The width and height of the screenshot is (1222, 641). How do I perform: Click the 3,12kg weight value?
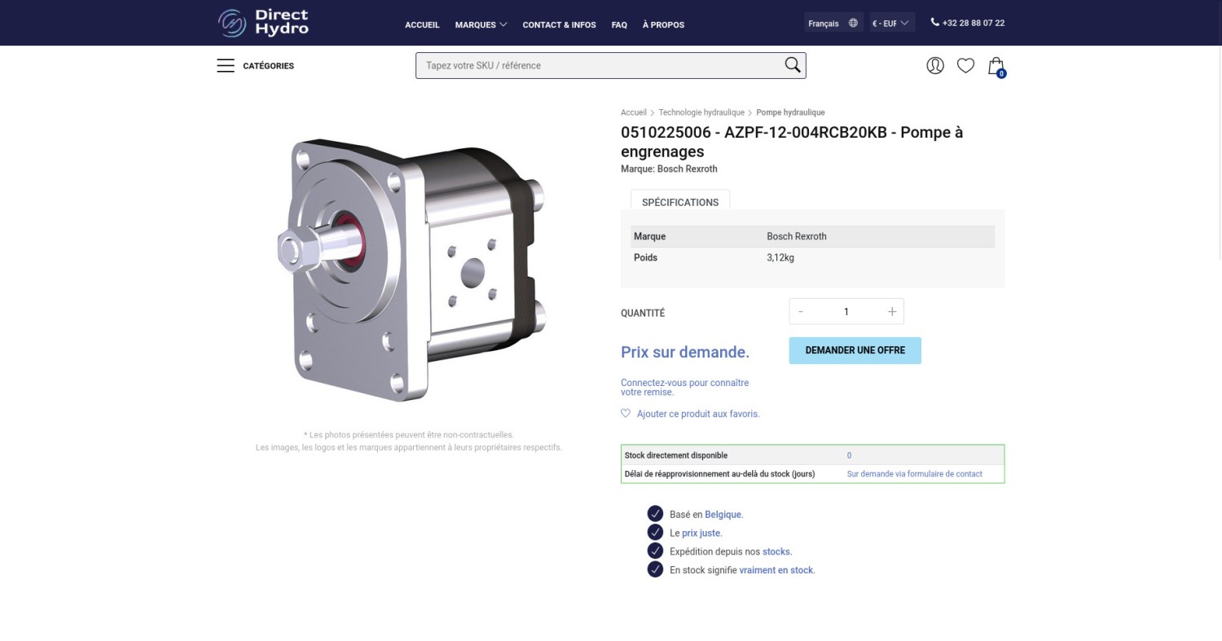tap(780, 257)
